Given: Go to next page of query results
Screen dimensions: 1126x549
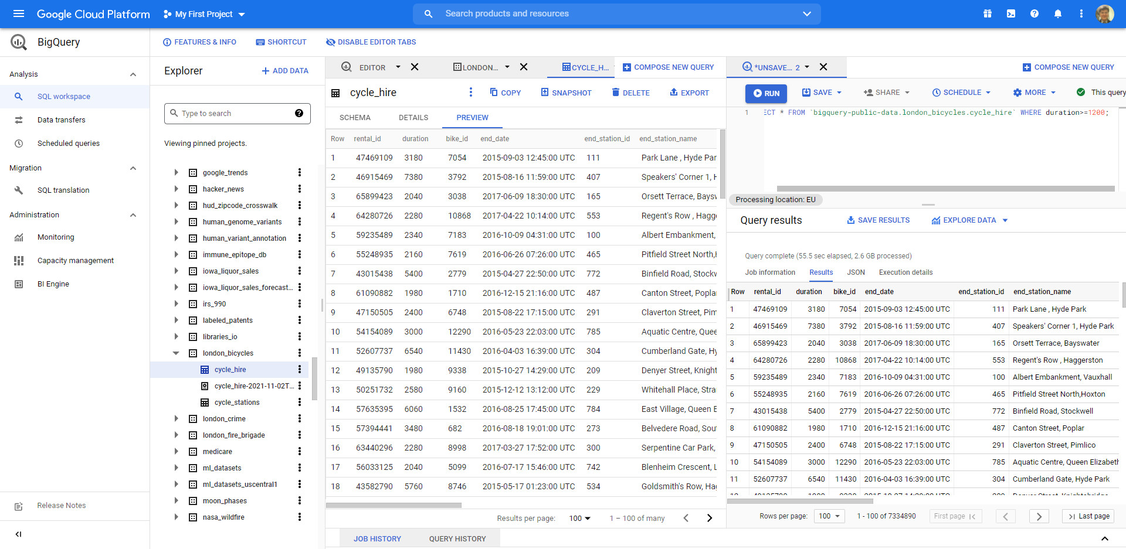Looking at the screenshot, I should tap(1039, 516).
